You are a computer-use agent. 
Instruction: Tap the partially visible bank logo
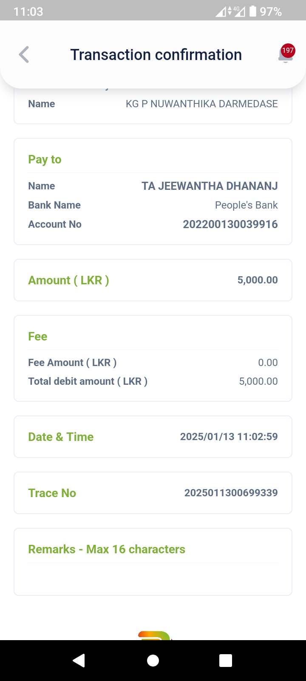[154, 635]
